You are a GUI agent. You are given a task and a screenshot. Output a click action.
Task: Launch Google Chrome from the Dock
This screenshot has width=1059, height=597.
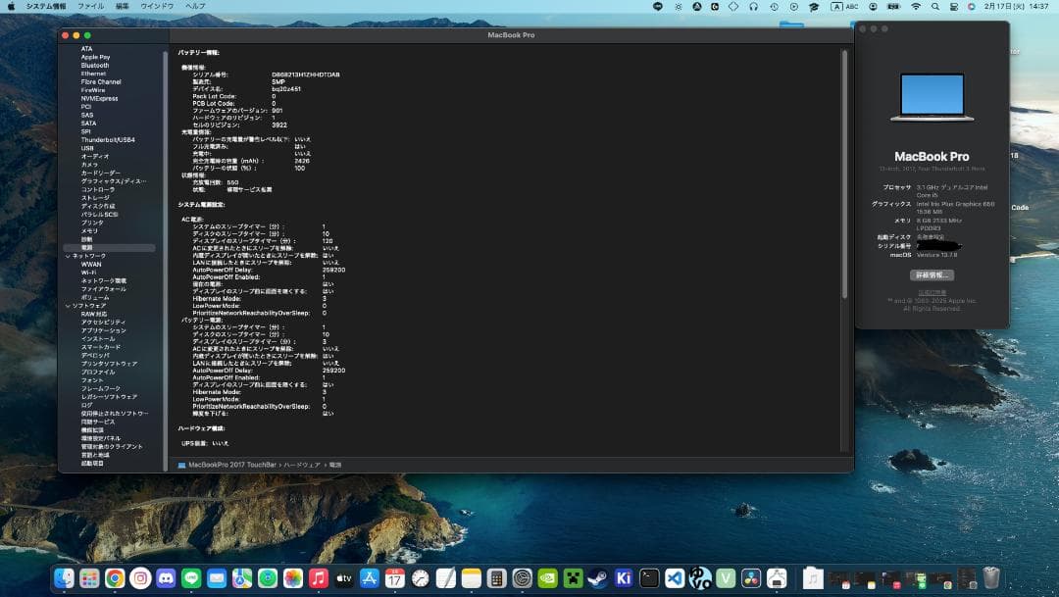point(115,578)
